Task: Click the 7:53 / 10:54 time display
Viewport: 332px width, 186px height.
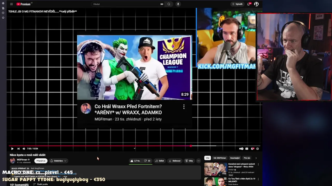Action: [33, 149]
